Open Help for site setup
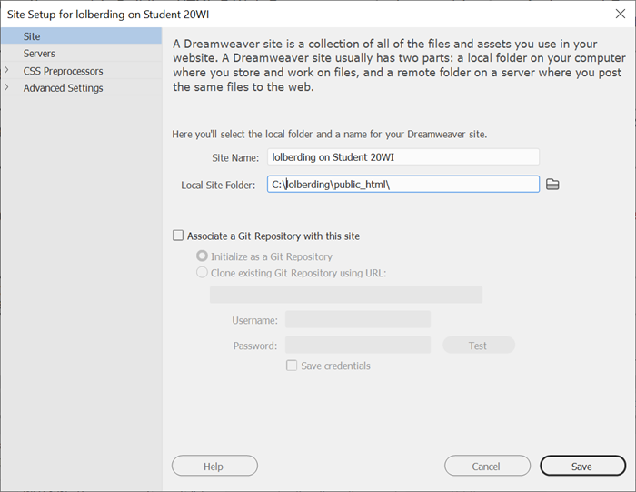Image resolution: width=636 pixels, height=492 pixels. tap(214, 466)
